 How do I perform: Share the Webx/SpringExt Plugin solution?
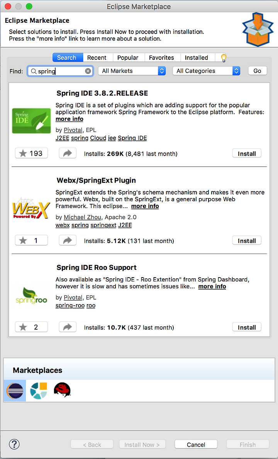click(68, 241)
